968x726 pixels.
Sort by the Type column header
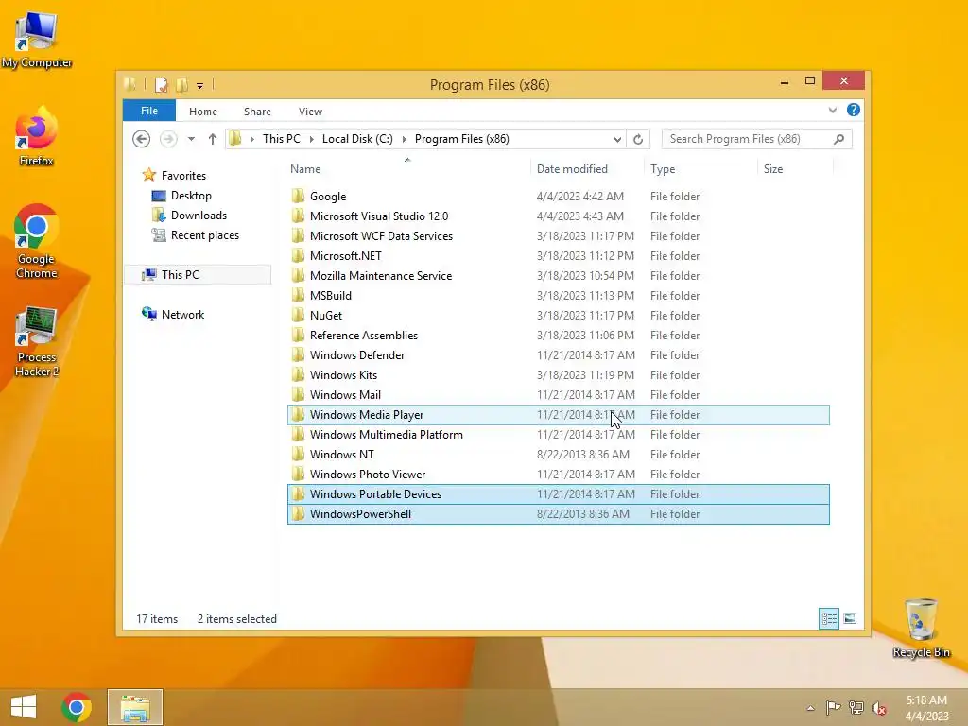tap(700, 168)
